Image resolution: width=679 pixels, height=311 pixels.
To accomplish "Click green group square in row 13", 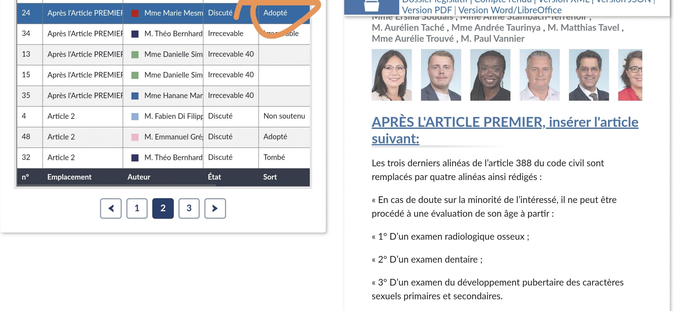I will tap(135, 54).
